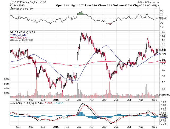This screenshot has height=129, width=170.
Task: Click the 53.39 RSI value tag on axis
Action: [163, 18]
